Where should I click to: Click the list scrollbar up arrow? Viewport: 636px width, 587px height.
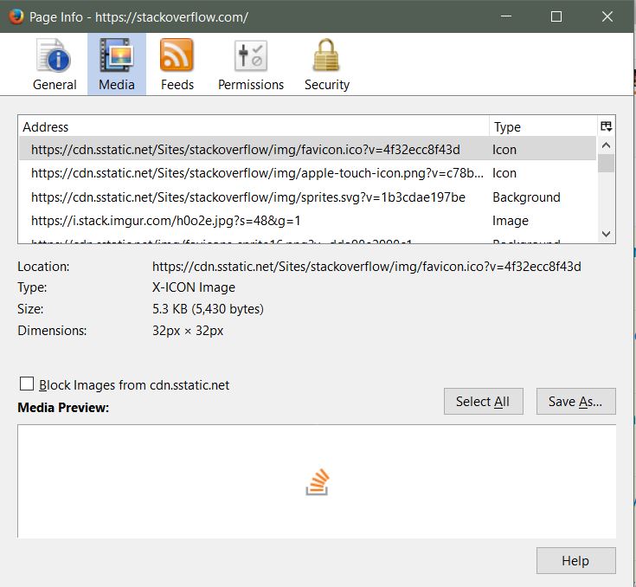[607, 145]
